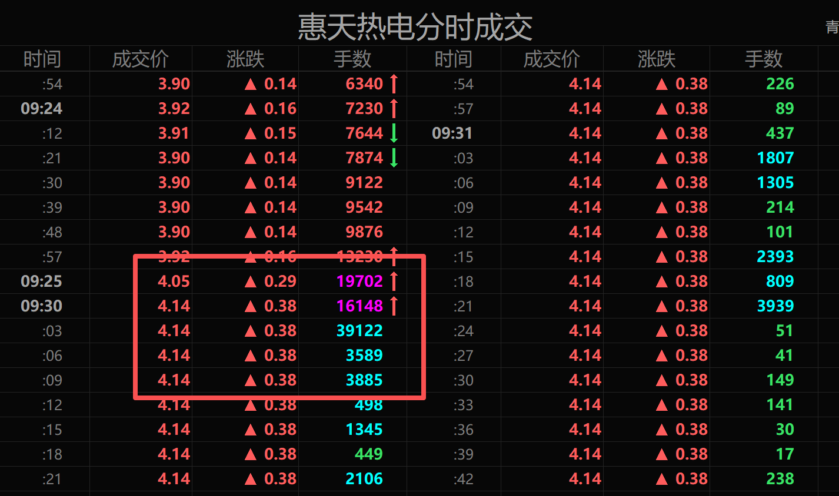Click the price 4.05 cell
The image size is (839, 496).
click(174, 281)
